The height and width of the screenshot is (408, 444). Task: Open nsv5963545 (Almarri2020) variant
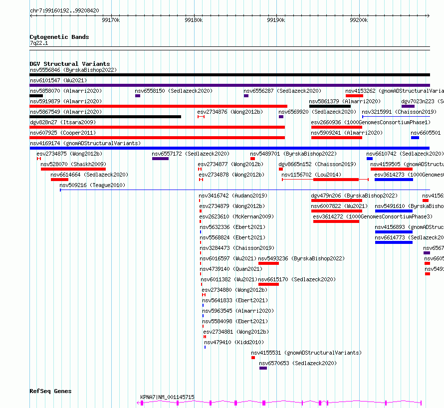click(x=238, y=311)
